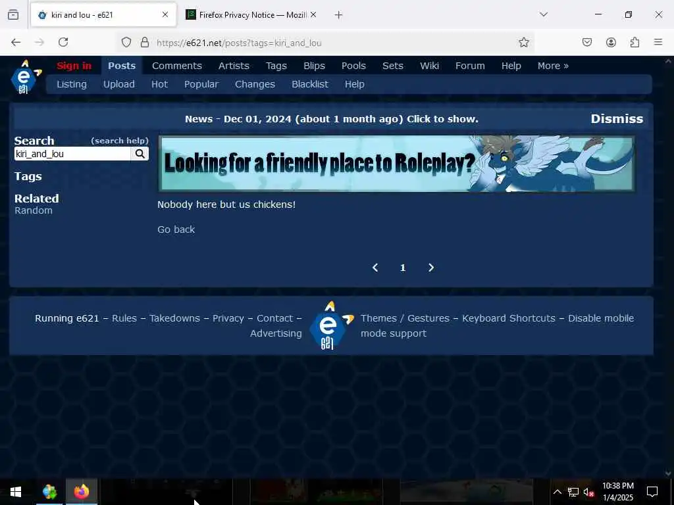This screenshot has width=674, height=505.
Task: Open the list all tabs dropdown
Action: (x=544, y=14)
